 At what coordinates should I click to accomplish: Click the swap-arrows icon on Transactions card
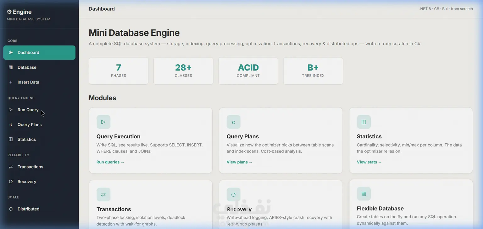(103, 194)
